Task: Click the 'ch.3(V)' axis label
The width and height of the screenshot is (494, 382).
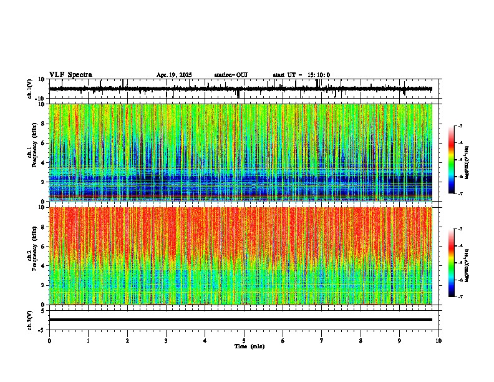Action: coord(30,321)
